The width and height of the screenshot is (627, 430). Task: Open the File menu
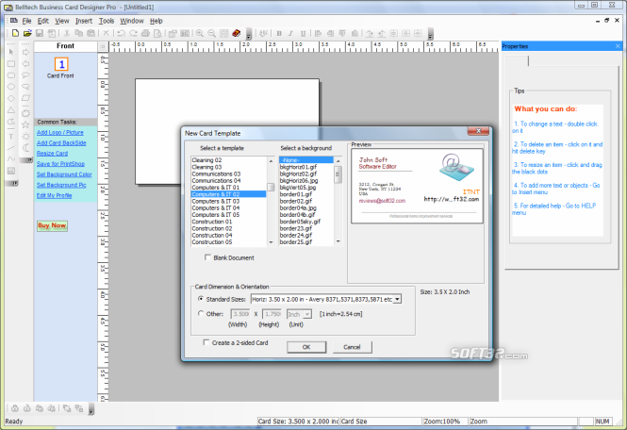[26, 21]
